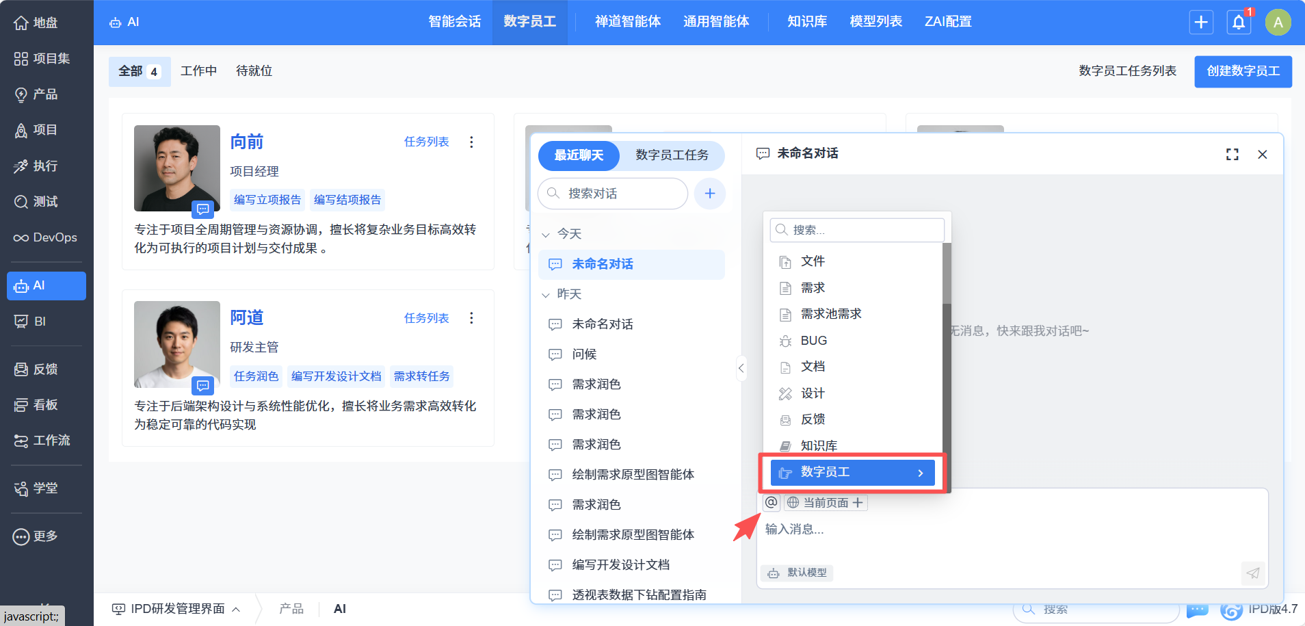Close the chat dialog

coord(1263,155)
